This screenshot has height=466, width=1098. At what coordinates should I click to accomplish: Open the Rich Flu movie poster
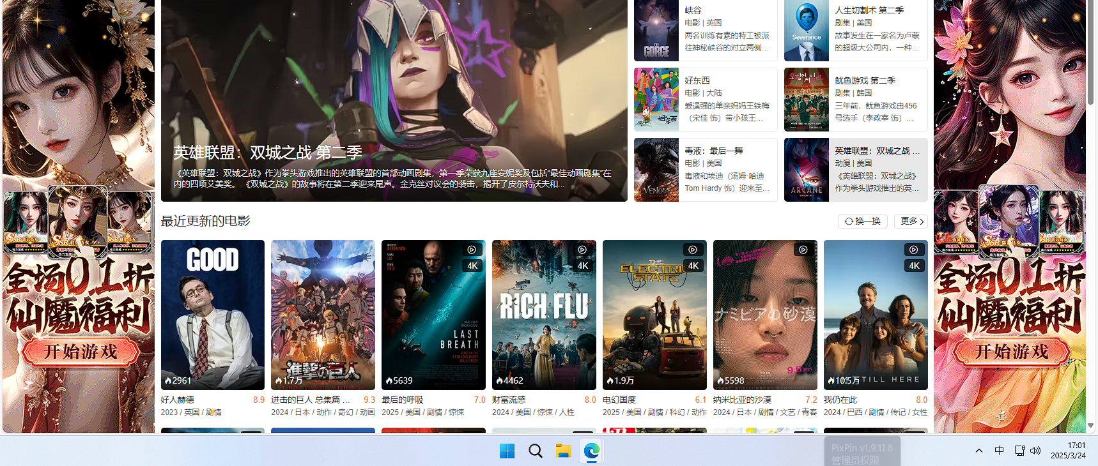[544, 315]
